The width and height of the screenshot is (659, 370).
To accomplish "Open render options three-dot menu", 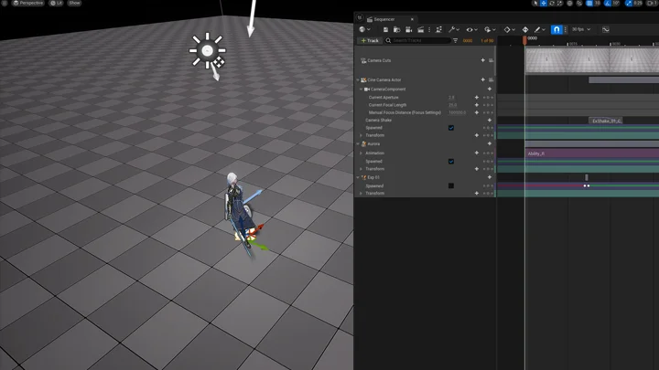I will (429, 29).
